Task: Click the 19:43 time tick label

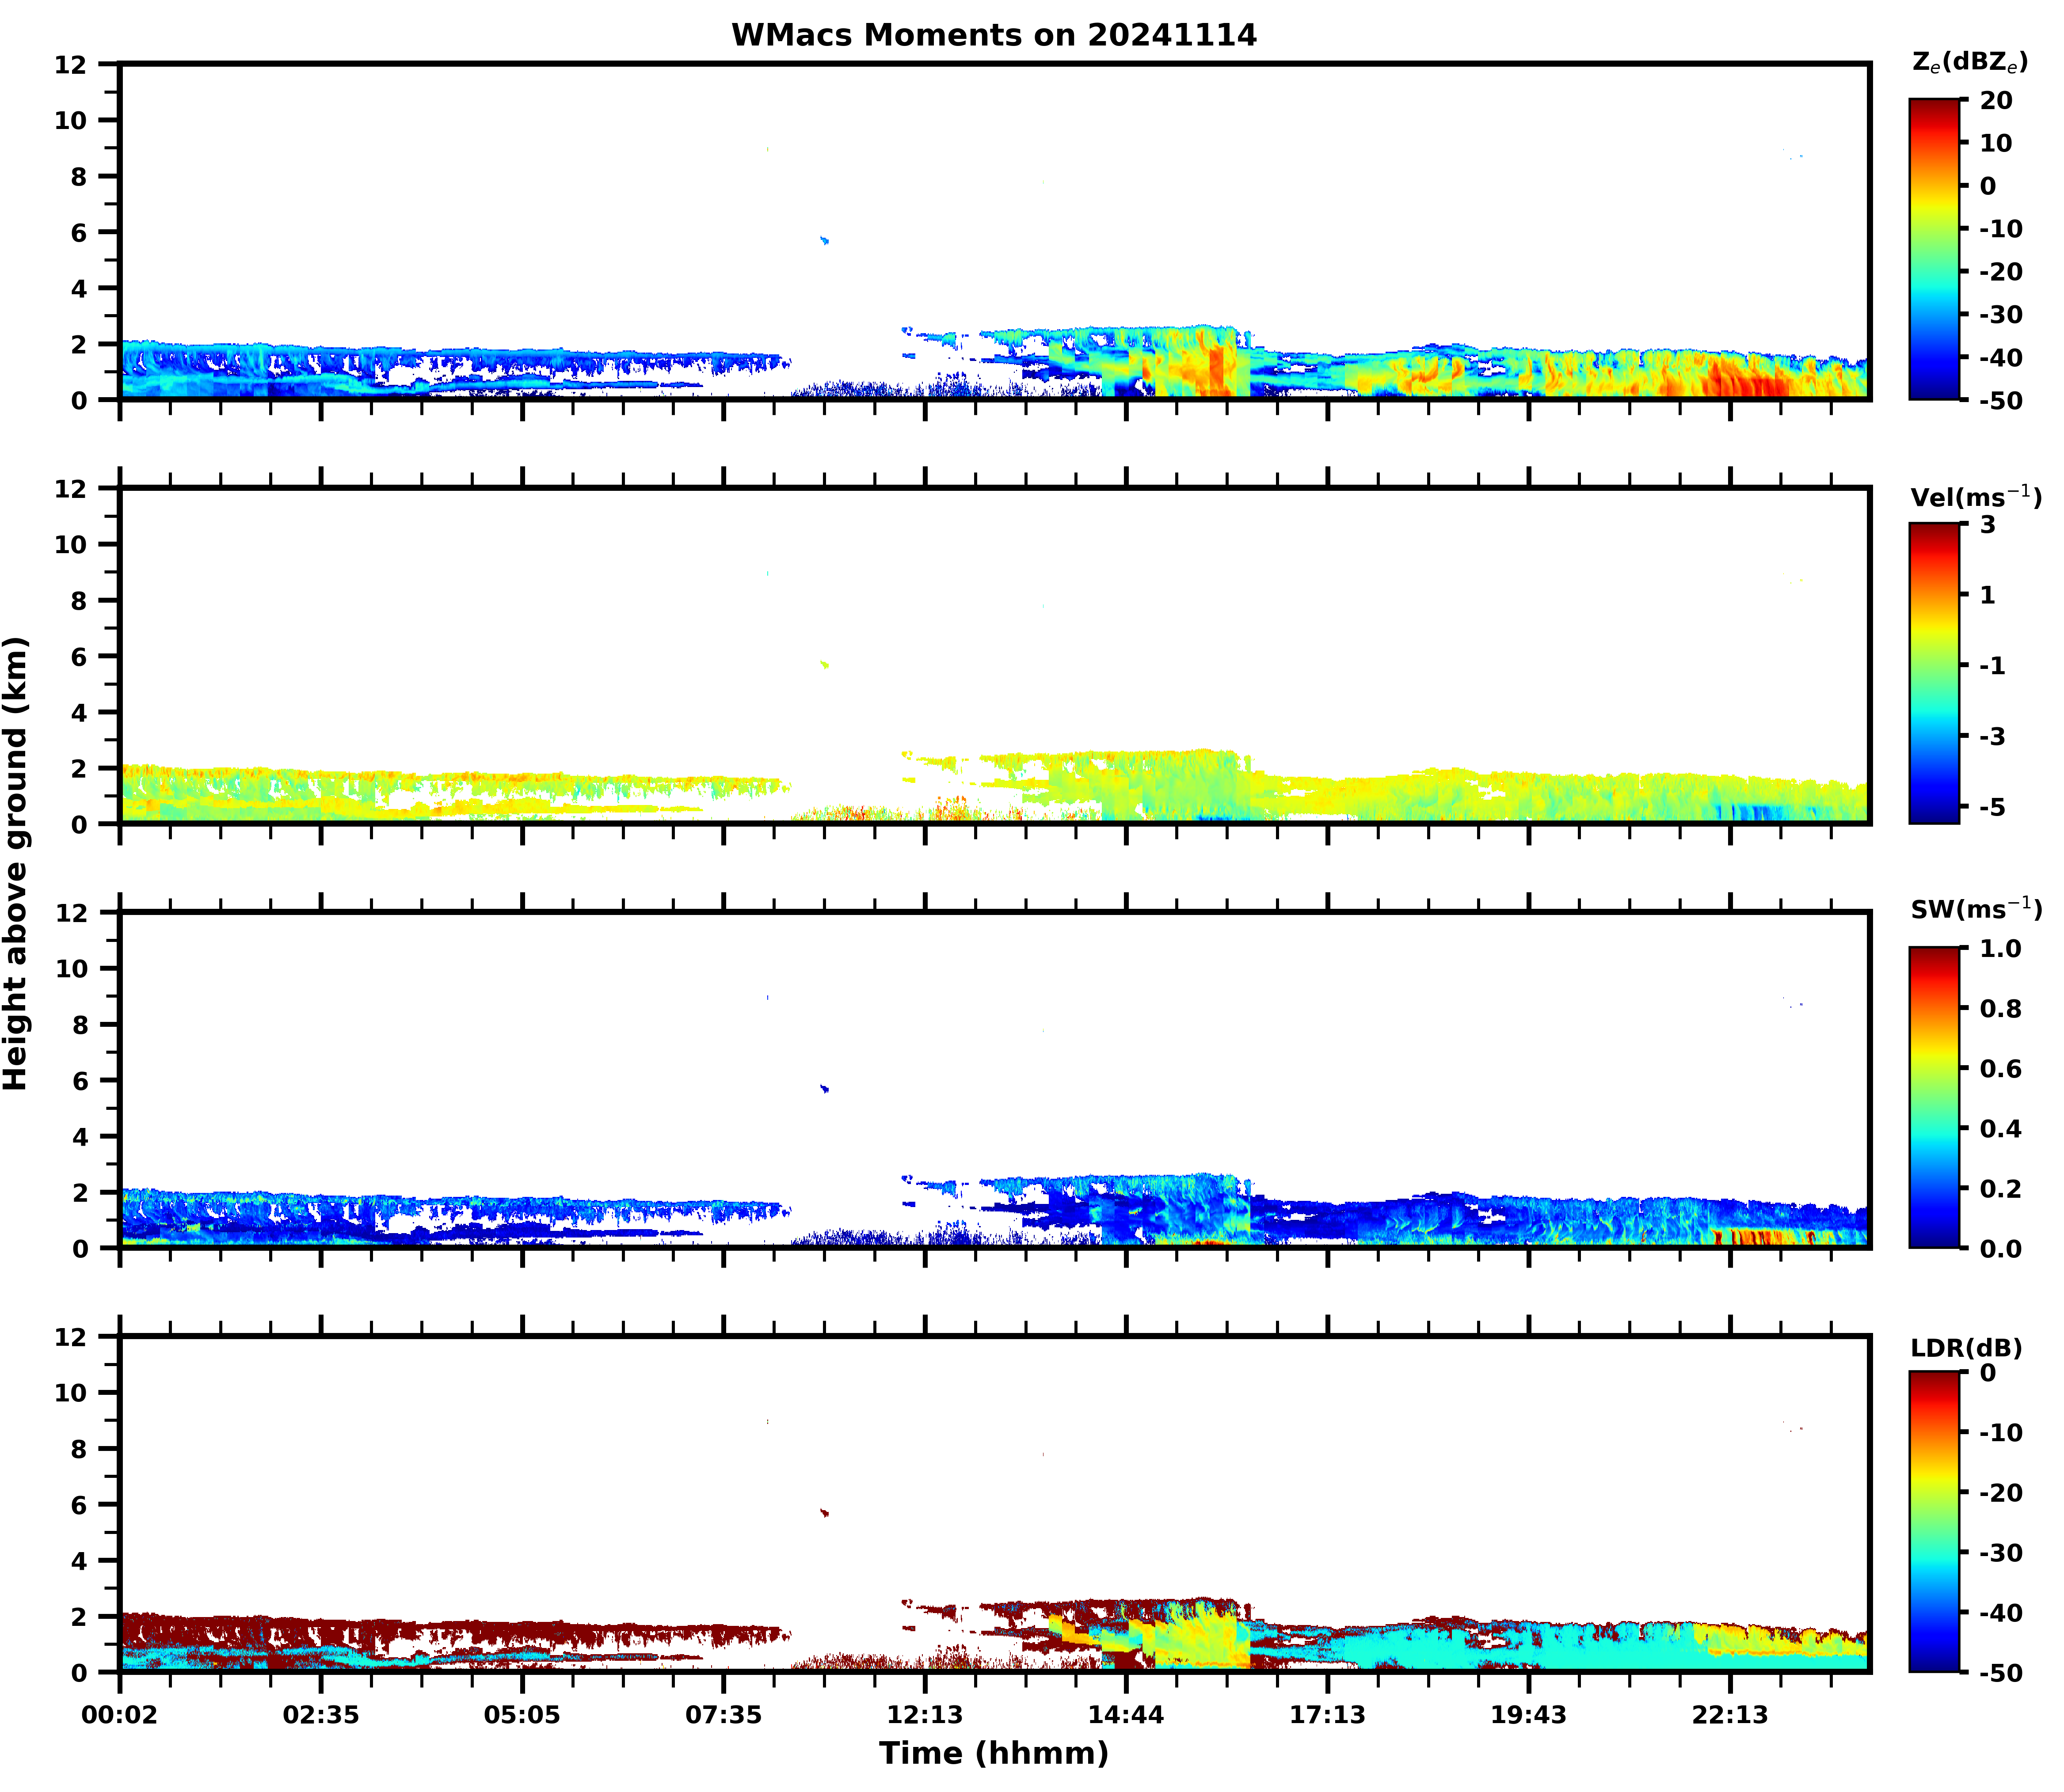Action: coord(1528,1715)
